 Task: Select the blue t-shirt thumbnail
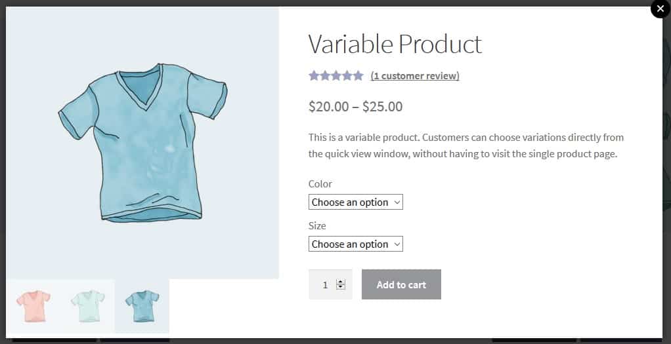[x=142, y=306]
